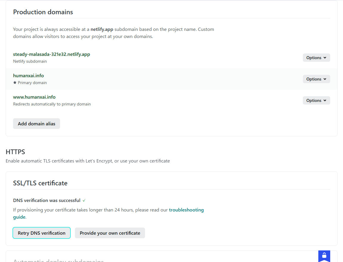
Task: Click the blue padlock icon in corner
Action: (324, 255)
